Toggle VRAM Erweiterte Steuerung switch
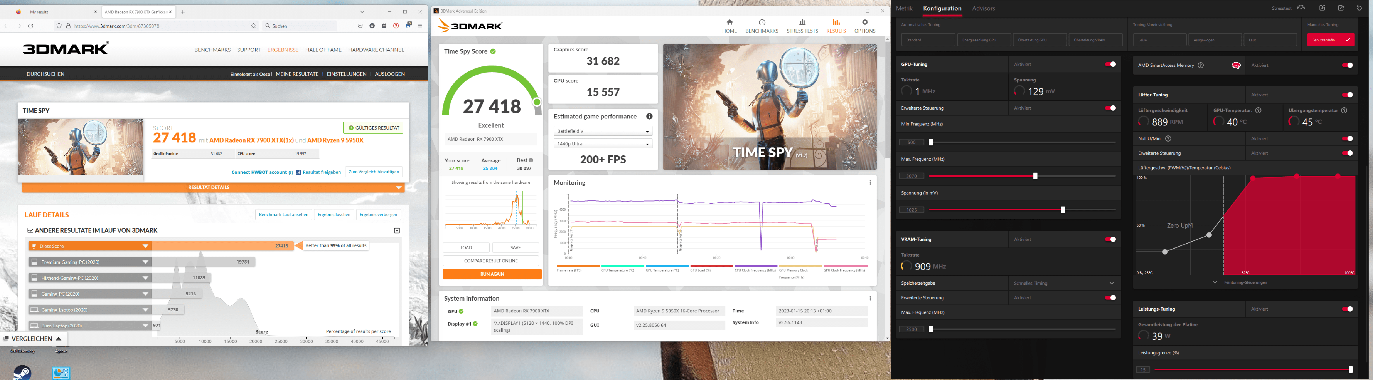Screen dimensions: 1373x380 [1111, 298]
